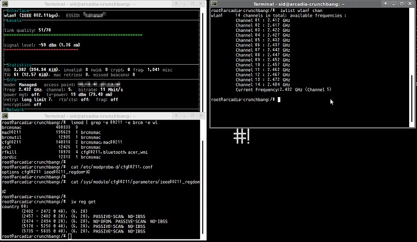Screen dimensions: 417x242
Task: Click the 'Current Frequency:2.432 GHz (Channel 5)' line
Action: pos(284,90)
